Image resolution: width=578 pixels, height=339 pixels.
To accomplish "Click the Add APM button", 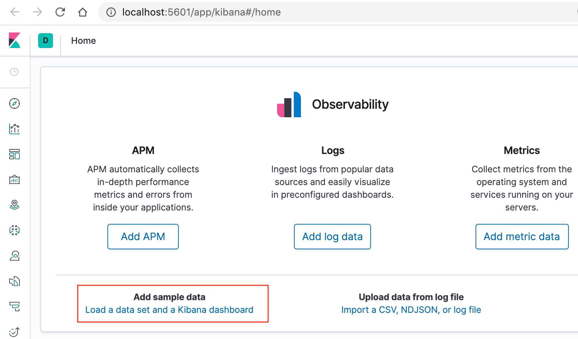I will coord(143,237).
